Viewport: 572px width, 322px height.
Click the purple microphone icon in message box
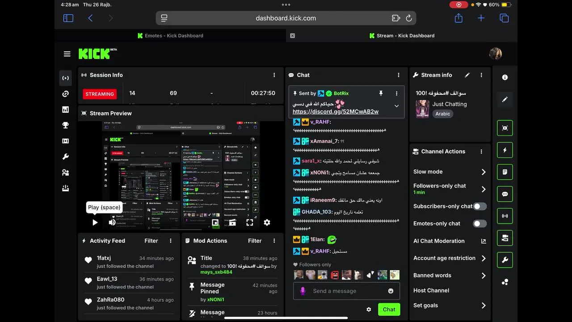pyautogui.click(x=303, y=291)
